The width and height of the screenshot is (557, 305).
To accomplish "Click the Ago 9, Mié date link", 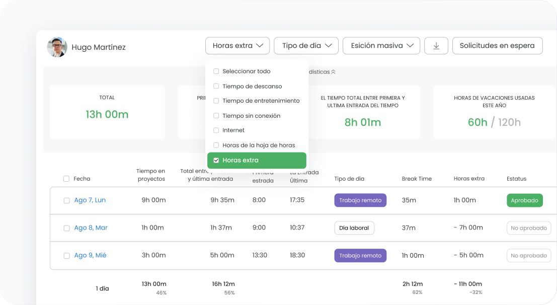I will pos(90,256).
